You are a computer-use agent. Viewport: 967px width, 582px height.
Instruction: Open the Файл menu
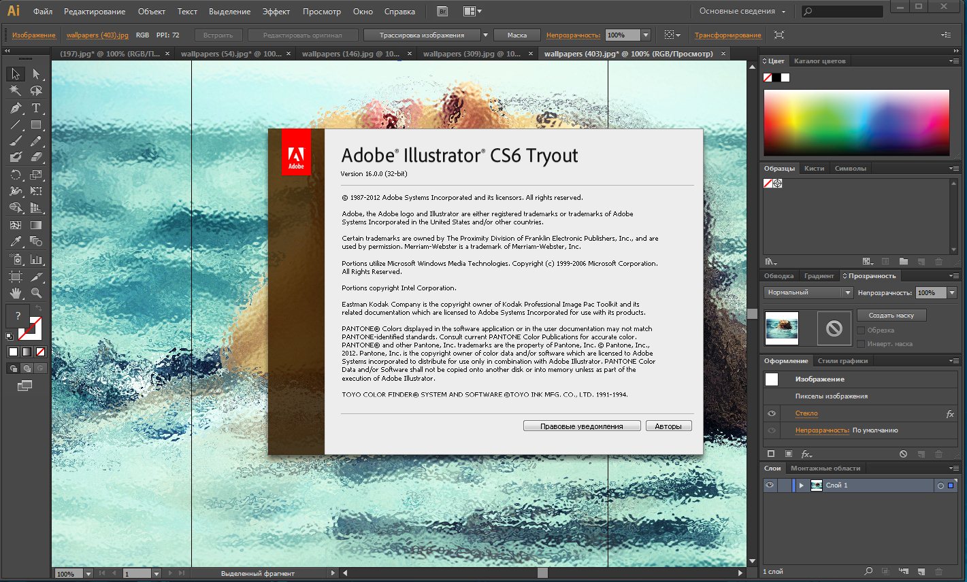(x=42, y=12)
